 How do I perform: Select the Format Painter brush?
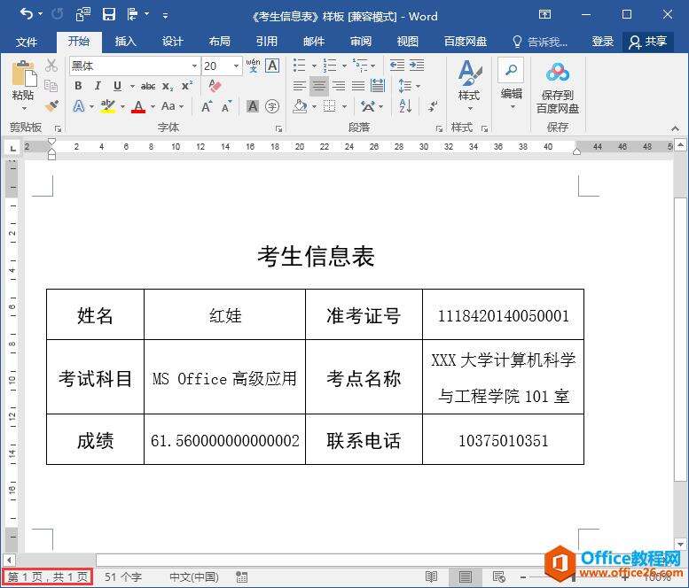coord(51,105)
